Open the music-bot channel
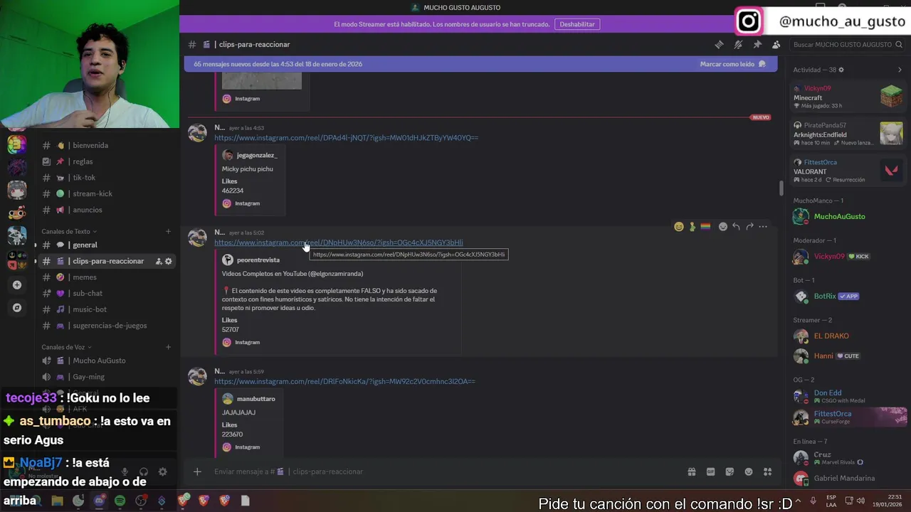Viewport: 911px width, 512px height. point(90,309)
